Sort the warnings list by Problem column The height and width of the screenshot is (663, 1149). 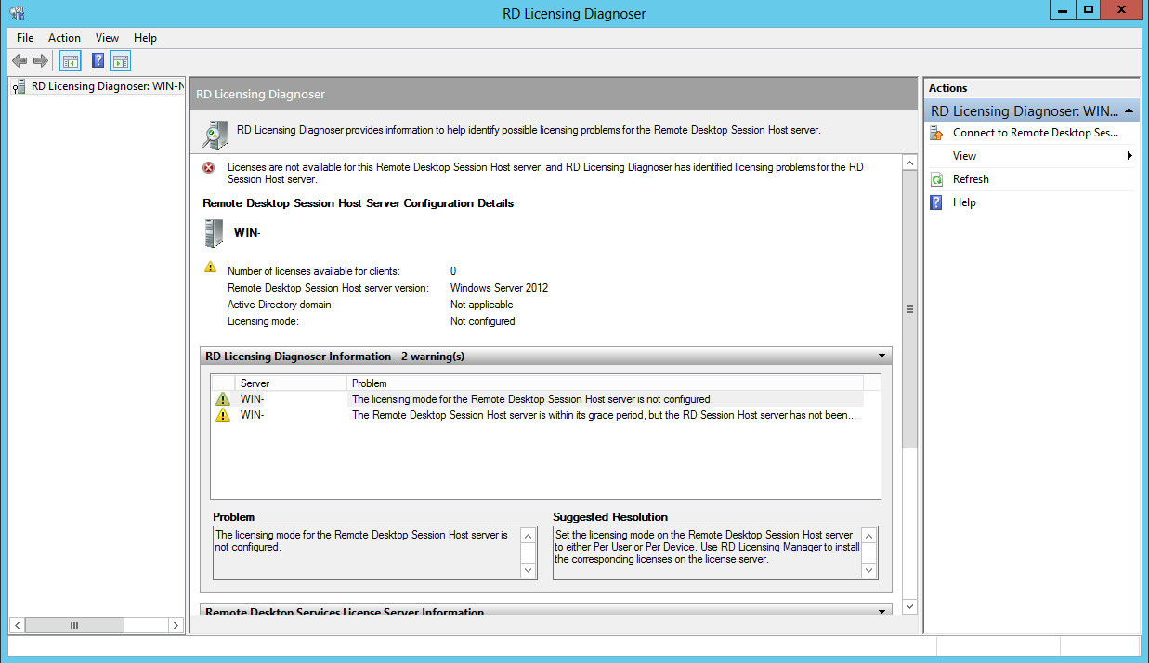(x=605, y=383)
